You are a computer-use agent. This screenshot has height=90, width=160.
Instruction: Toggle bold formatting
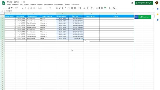coord(57,8)
